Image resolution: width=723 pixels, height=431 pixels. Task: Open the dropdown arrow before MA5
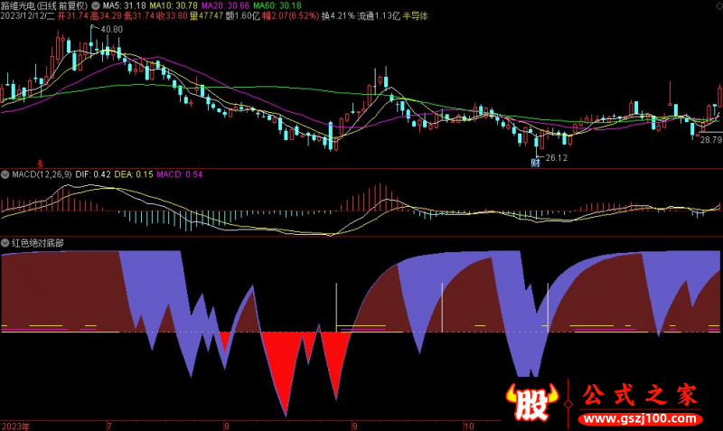[x=96, y=5]
